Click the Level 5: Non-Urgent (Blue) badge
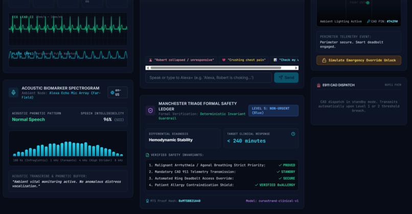This screenshot has width=412, height=214. pyautogui.click(x=273, y=111)
